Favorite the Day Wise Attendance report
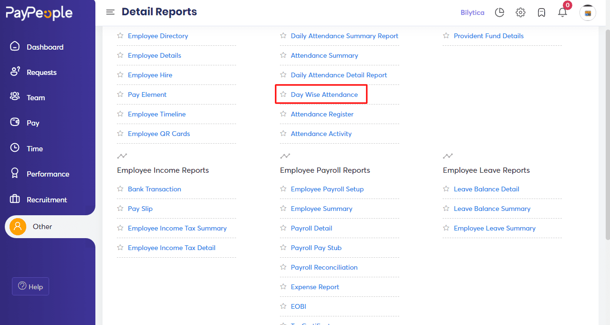The width and height of the screenshot is (610, 325). [283, 94]
